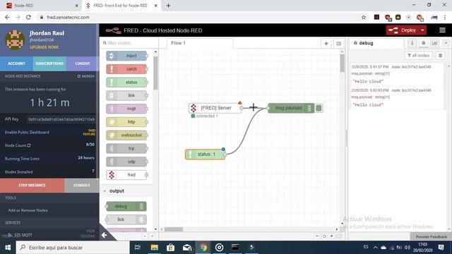Click the UPGRADE NOW link
The width and height of the screenshot is (452, 254).
click(x=44, y=47)
